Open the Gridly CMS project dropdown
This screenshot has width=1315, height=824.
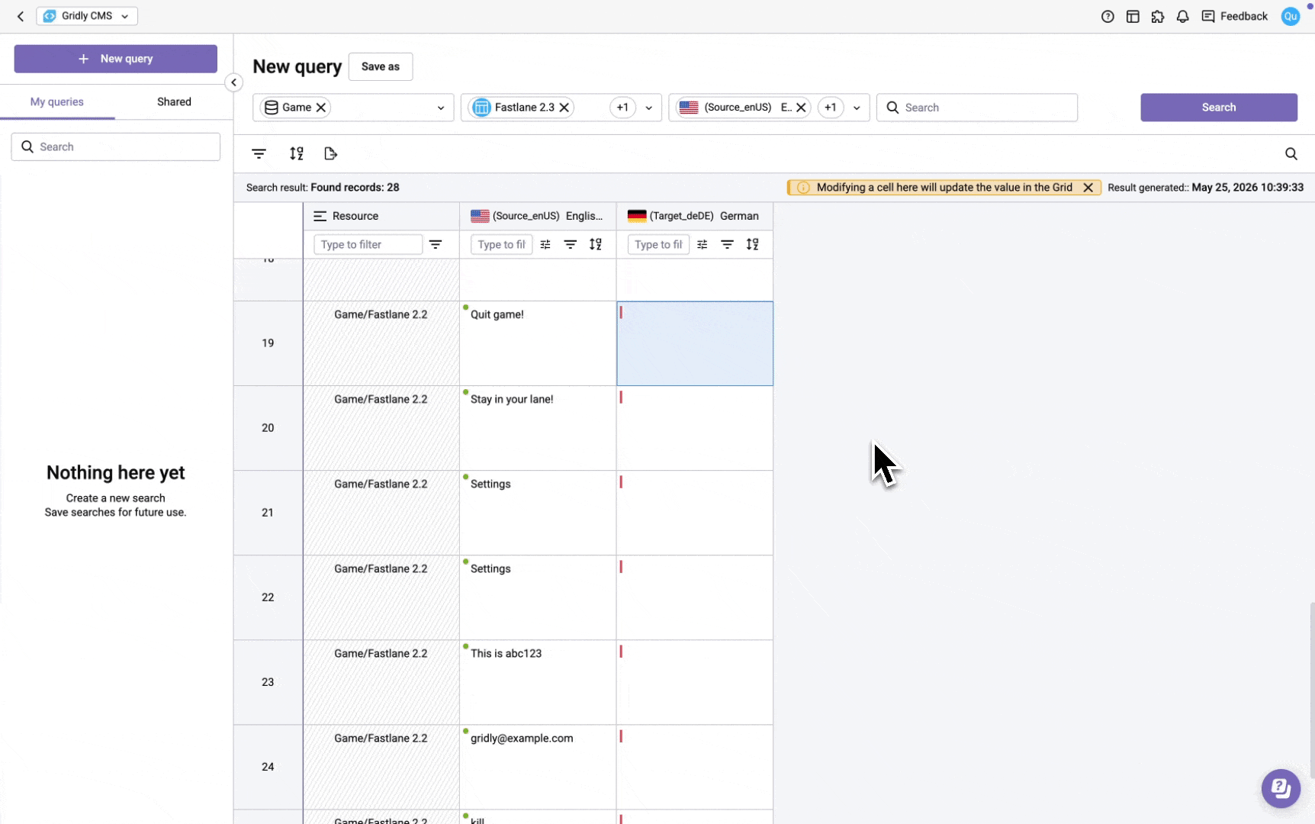point(87,16)
